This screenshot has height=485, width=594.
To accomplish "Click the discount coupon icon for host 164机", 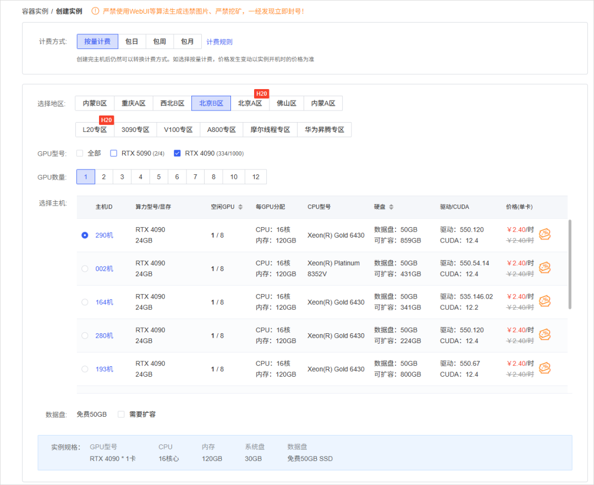I will pos(544,301).
